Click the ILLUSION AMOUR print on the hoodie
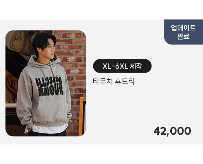Image resolution: width=203 pixels, height=164 pixels. tap(50, 86)
